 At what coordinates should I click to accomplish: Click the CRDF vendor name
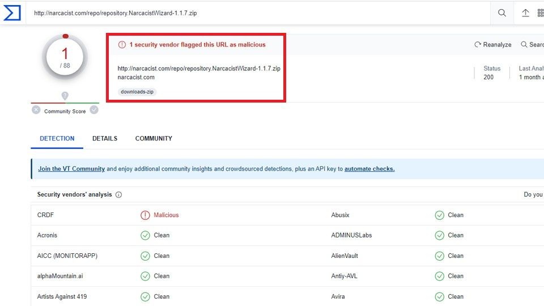pos(45,215)
